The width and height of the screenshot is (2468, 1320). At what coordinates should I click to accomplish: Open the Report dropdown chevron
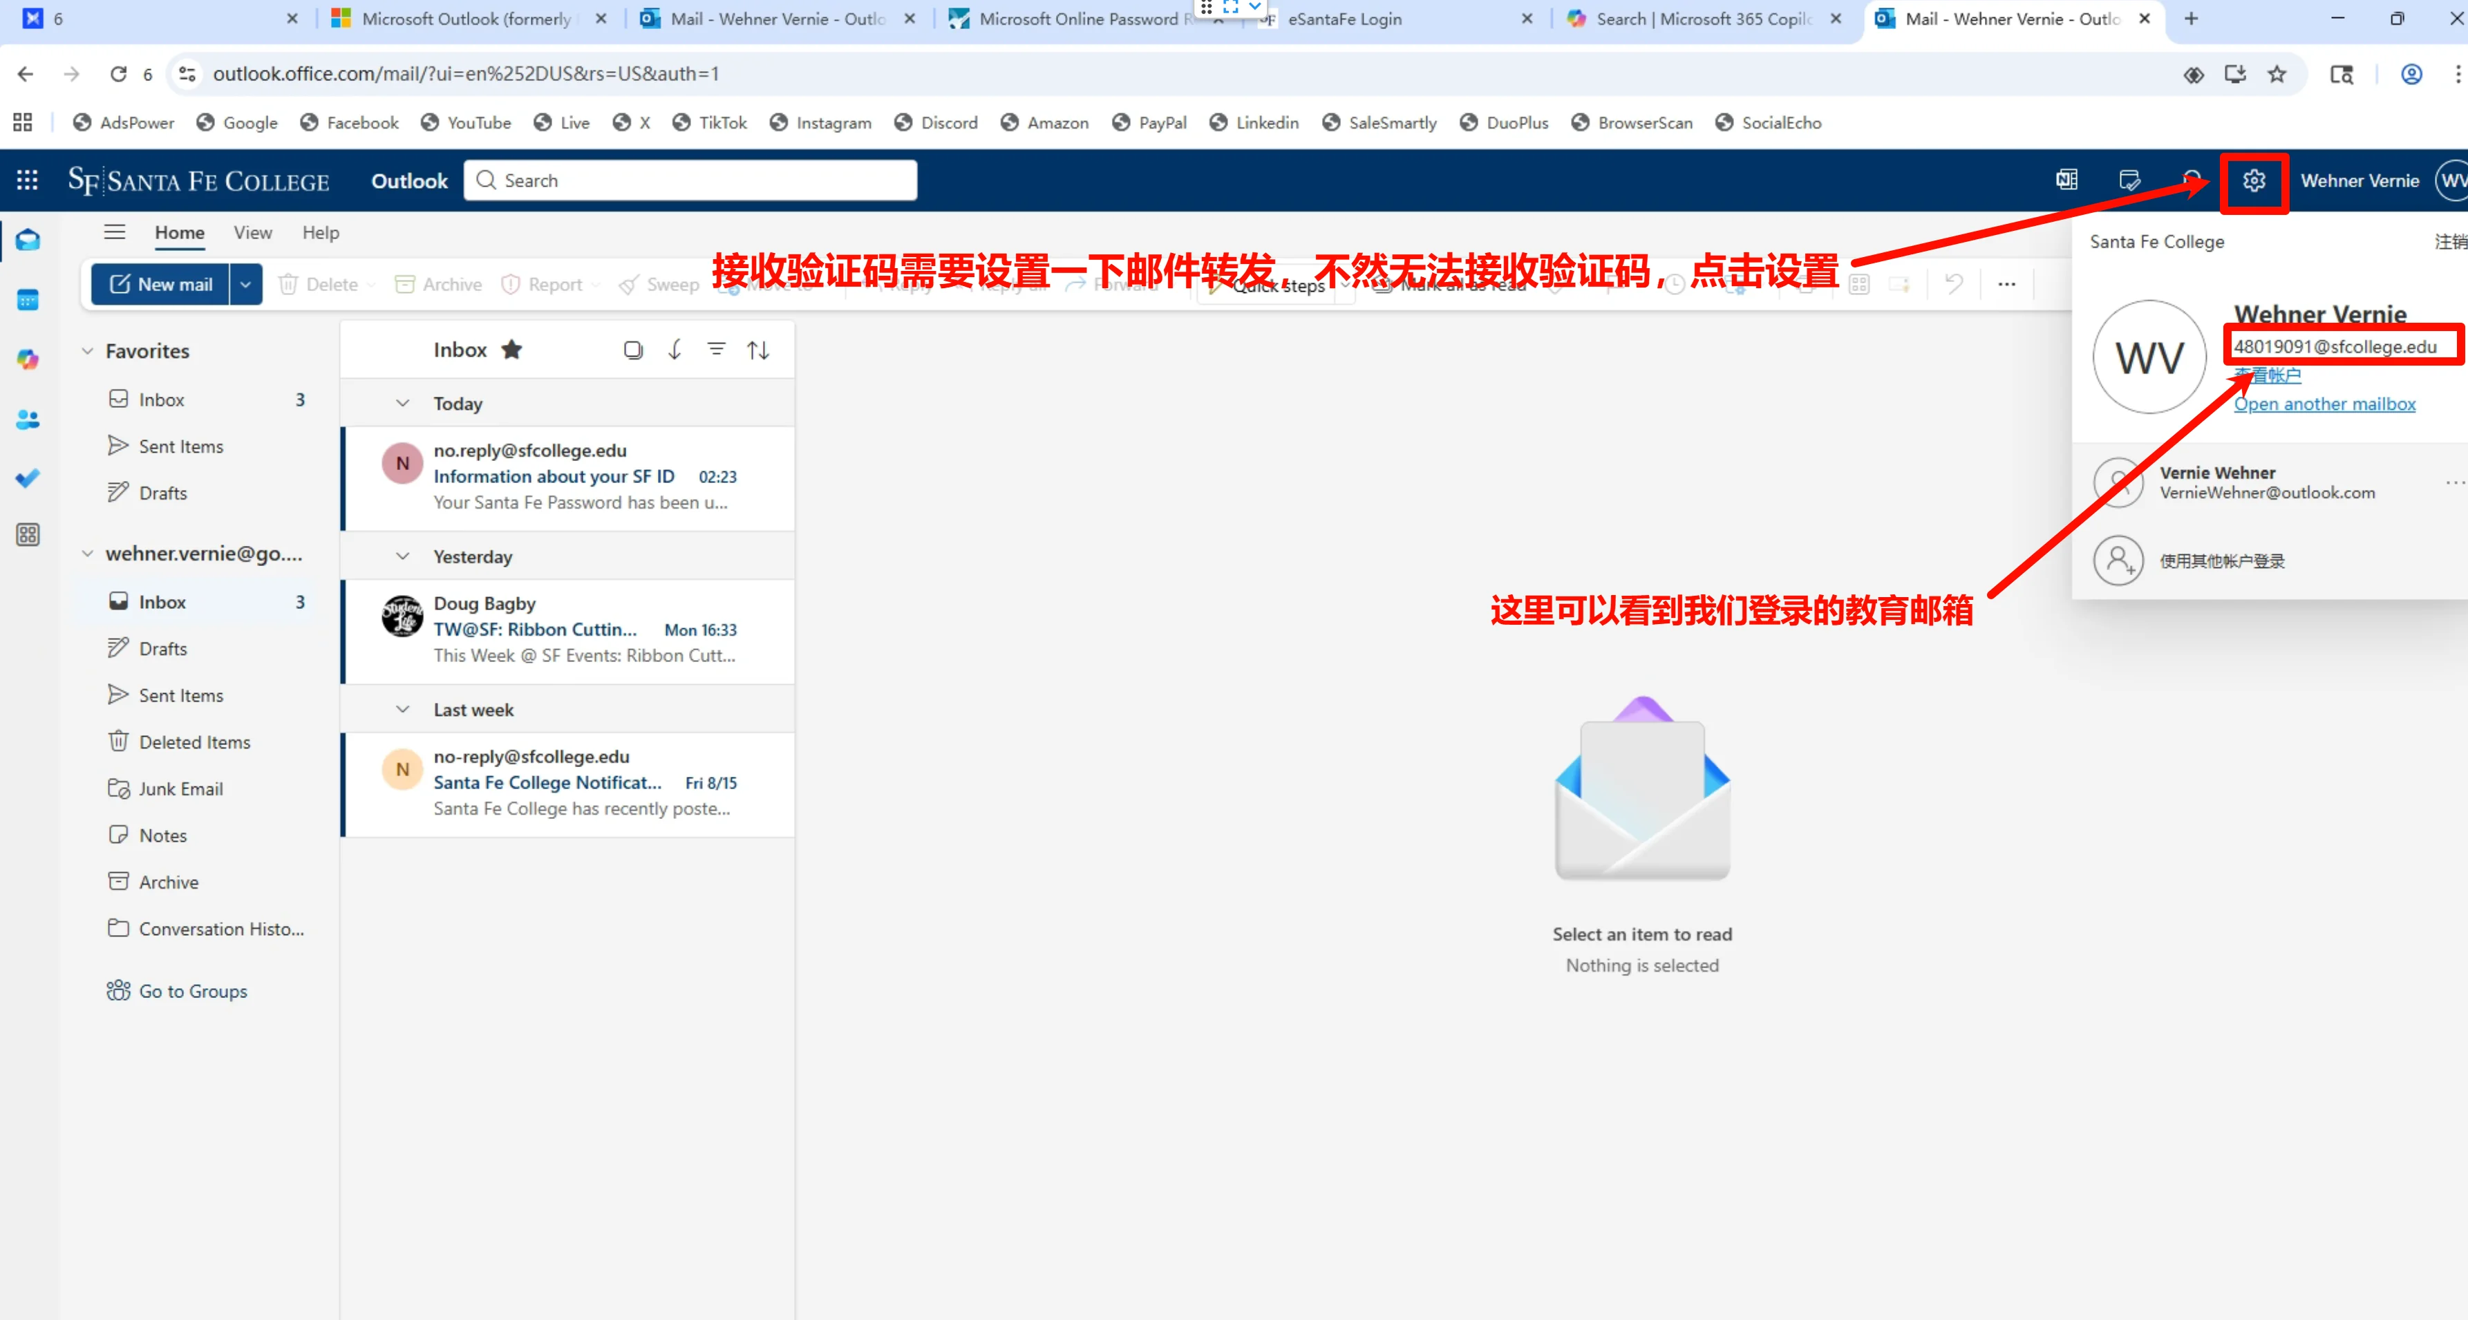pos(596,285)
